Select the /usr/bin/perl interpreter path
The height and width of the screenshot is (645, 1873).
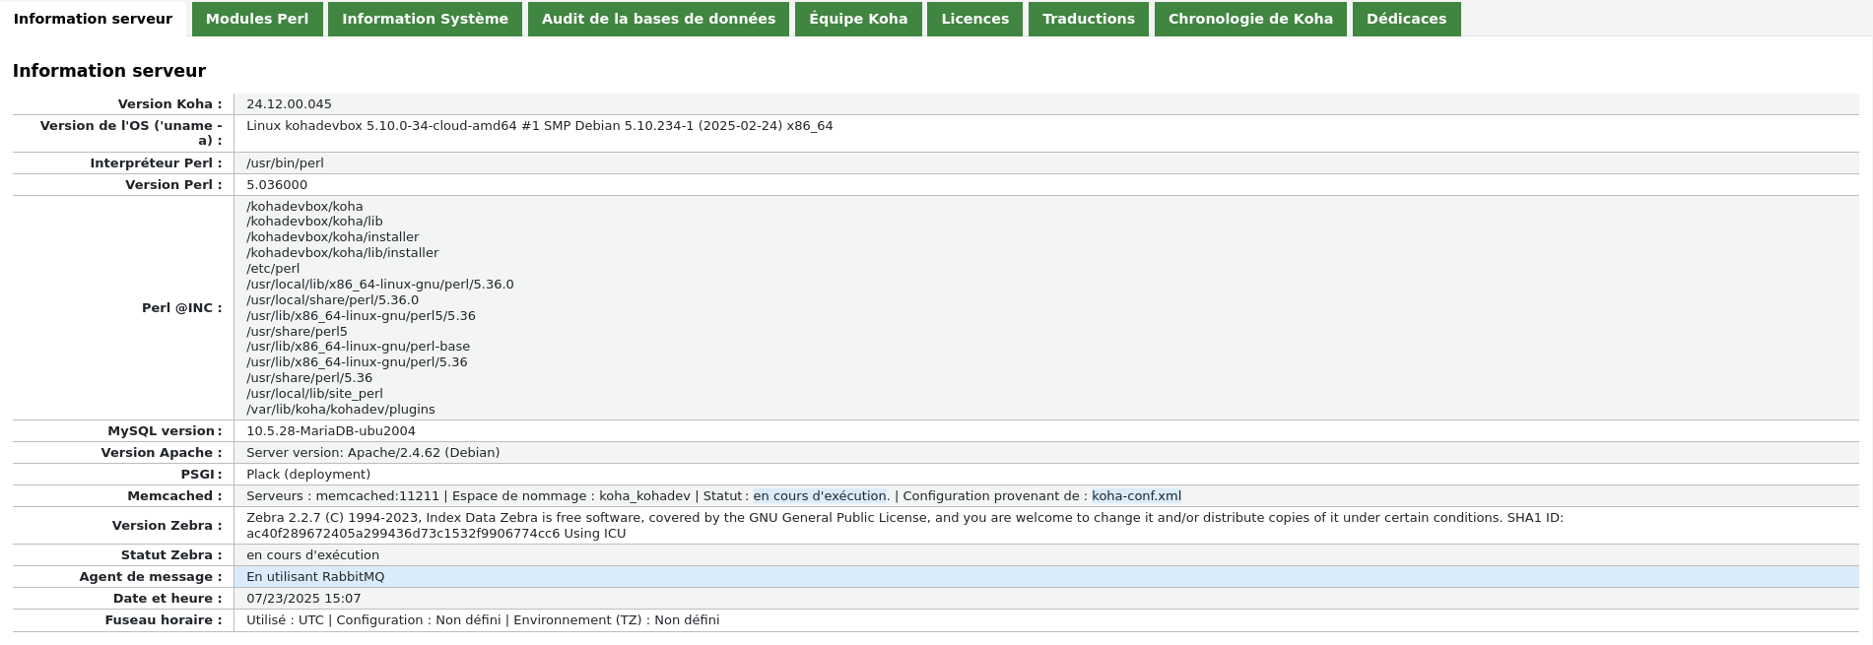tap(285, 163)
